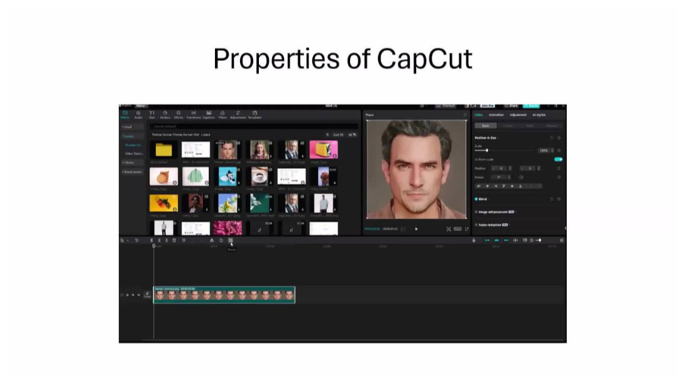
Task: Reset the Blend settings
Action: pos(552,199)
